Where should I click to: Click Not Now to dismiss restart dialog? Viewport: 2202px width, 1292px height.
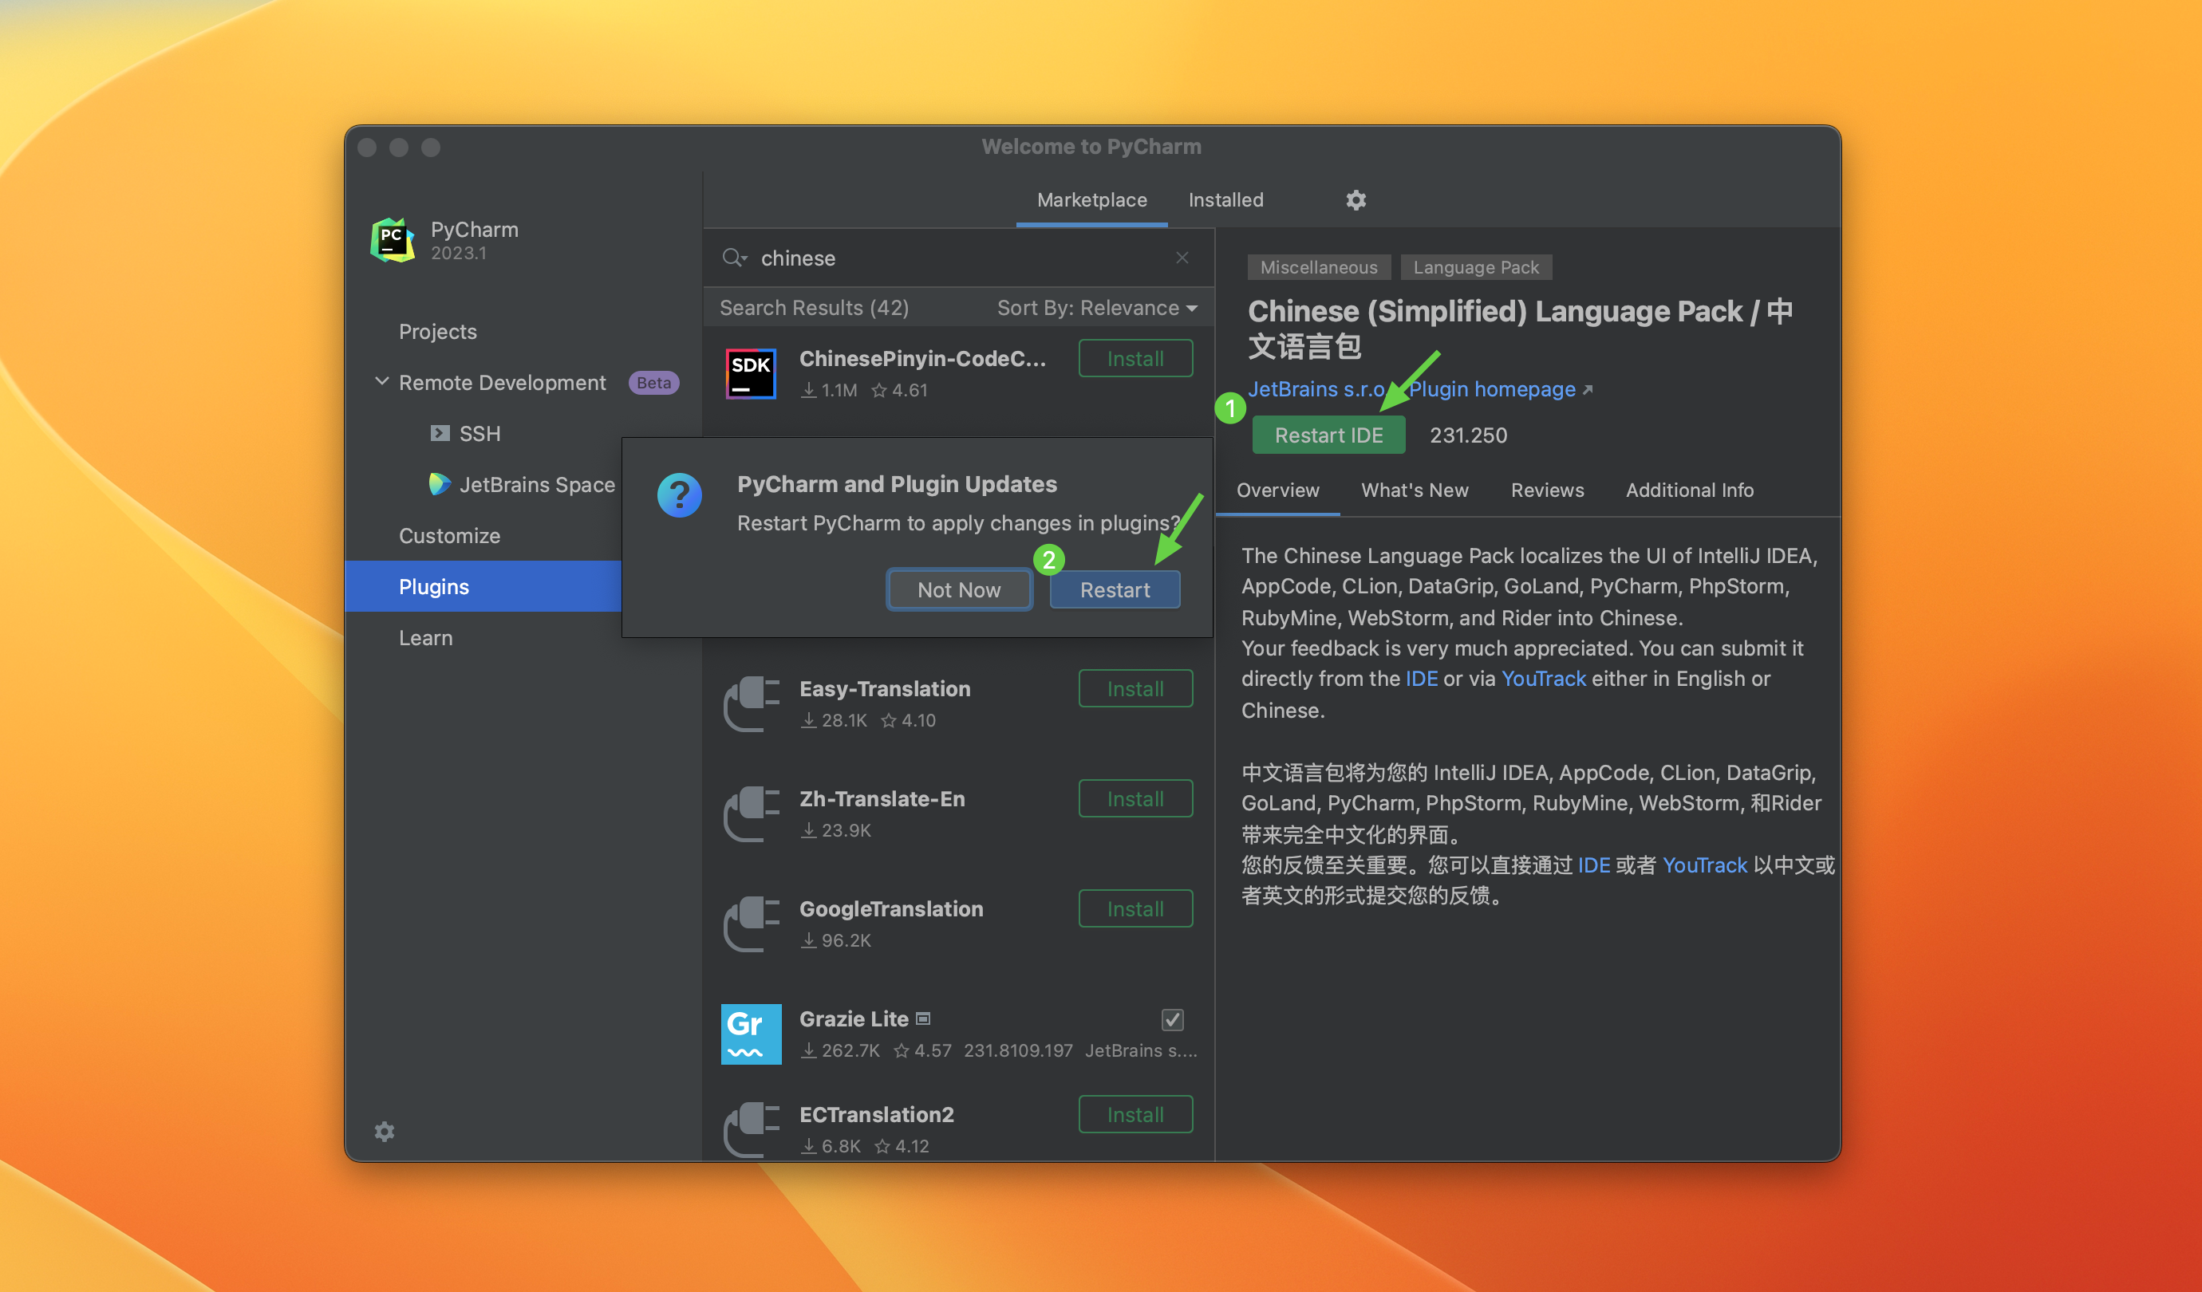pyautogui.click(x=957, y=589)
